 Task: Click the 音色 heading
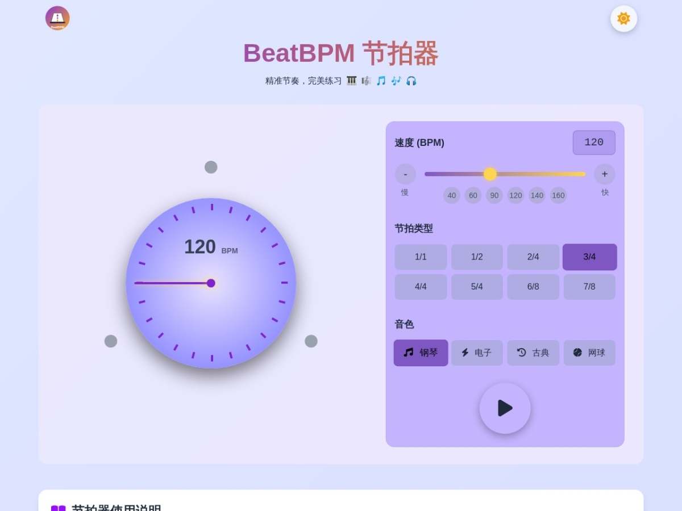404,324
